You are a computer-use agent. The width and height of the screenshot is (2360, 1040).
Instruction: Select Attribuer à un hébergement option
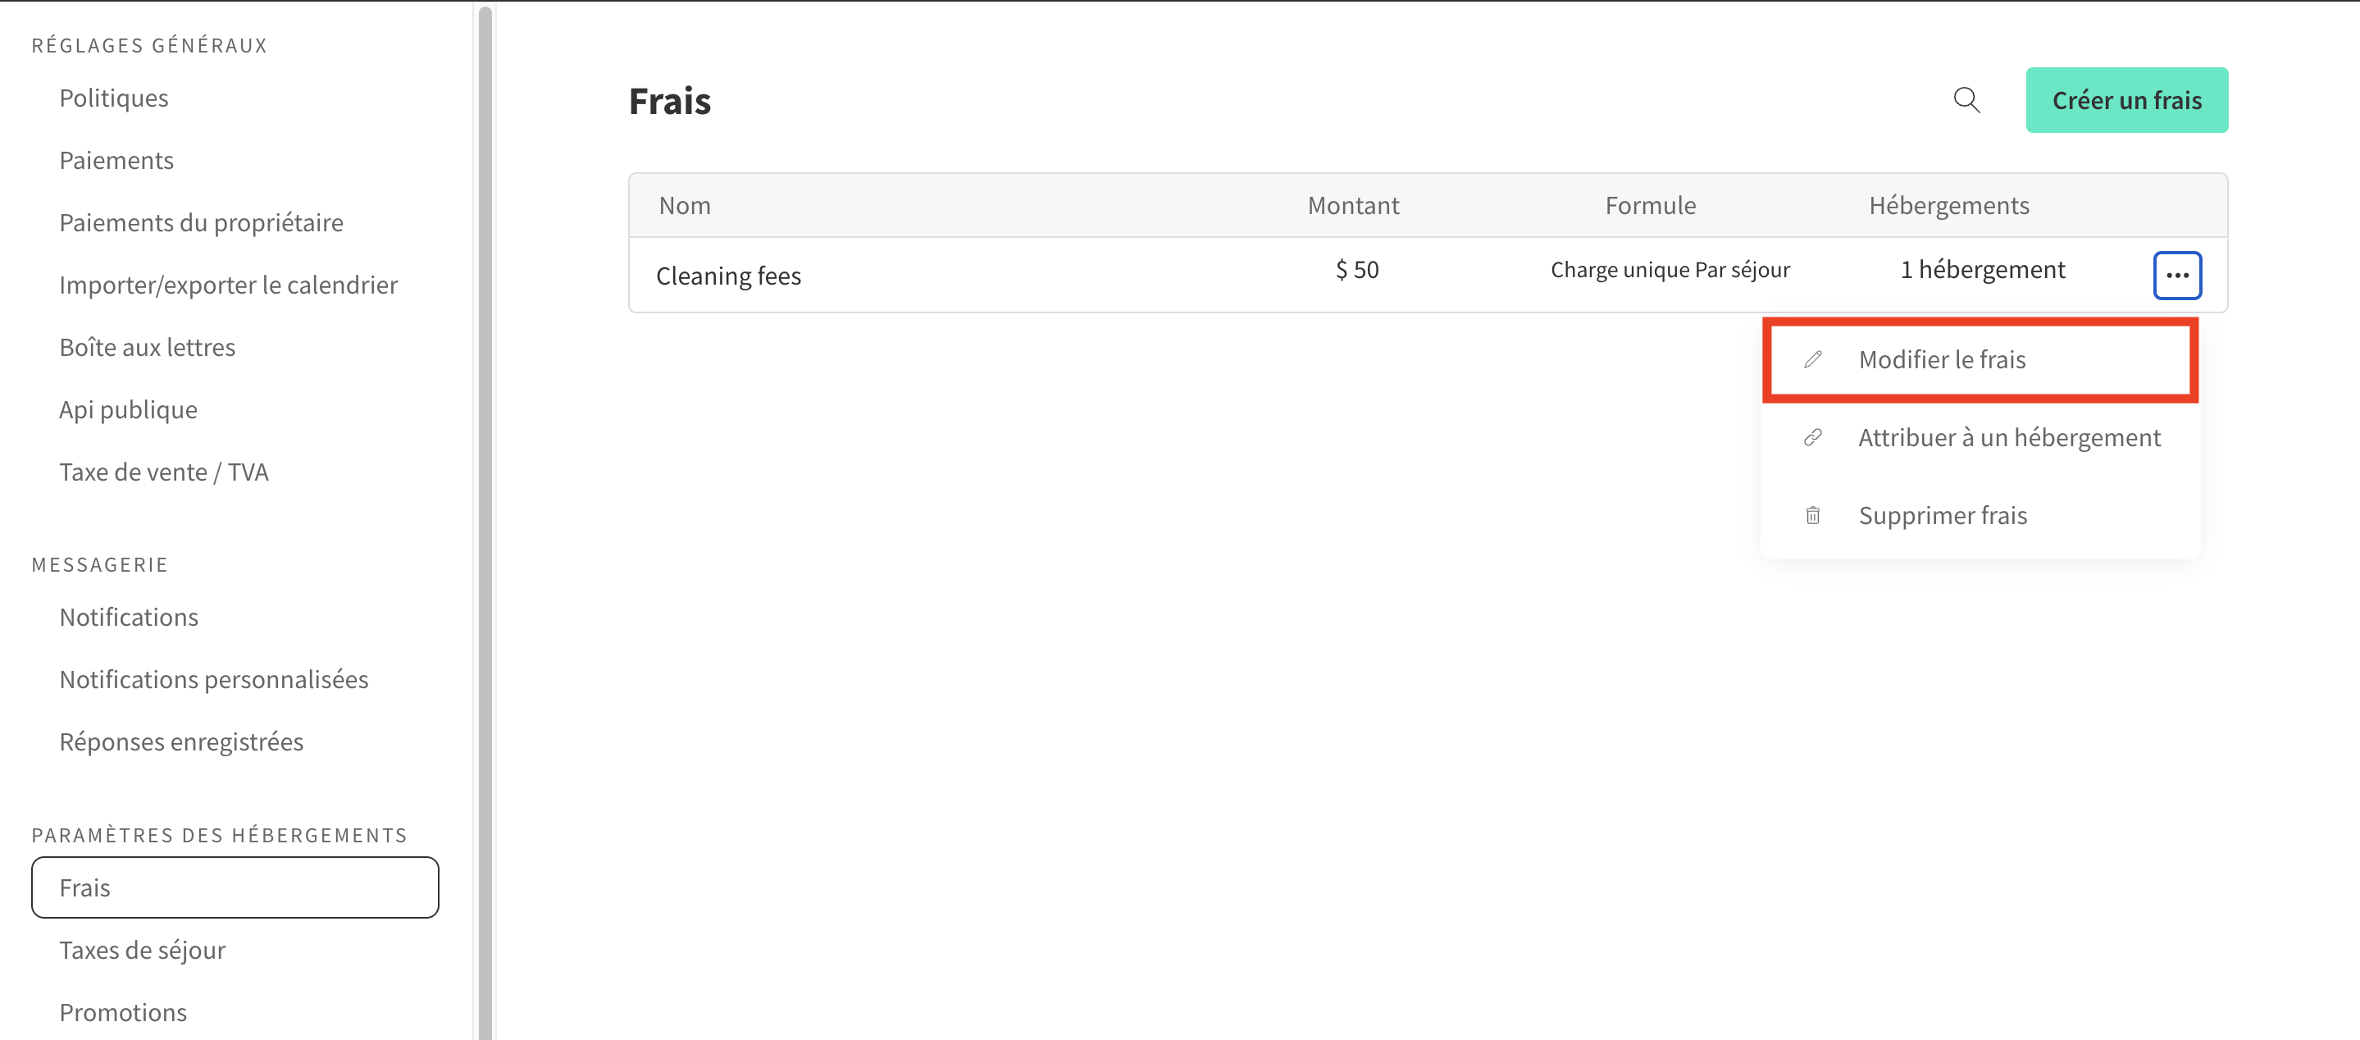[x=2009, y=437]
